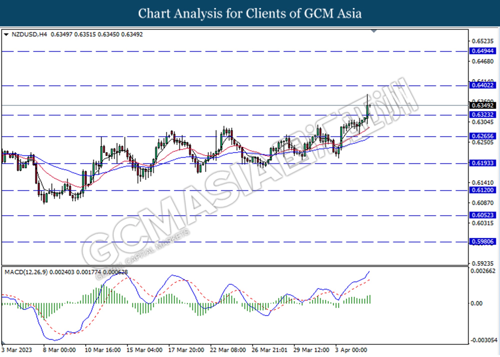Click the 22 Mar 08:00 time label

228,350
